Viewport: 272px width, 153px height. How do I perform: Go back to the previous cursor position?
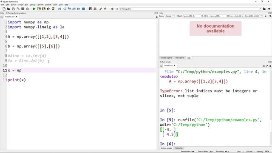(x=112, y=8)
